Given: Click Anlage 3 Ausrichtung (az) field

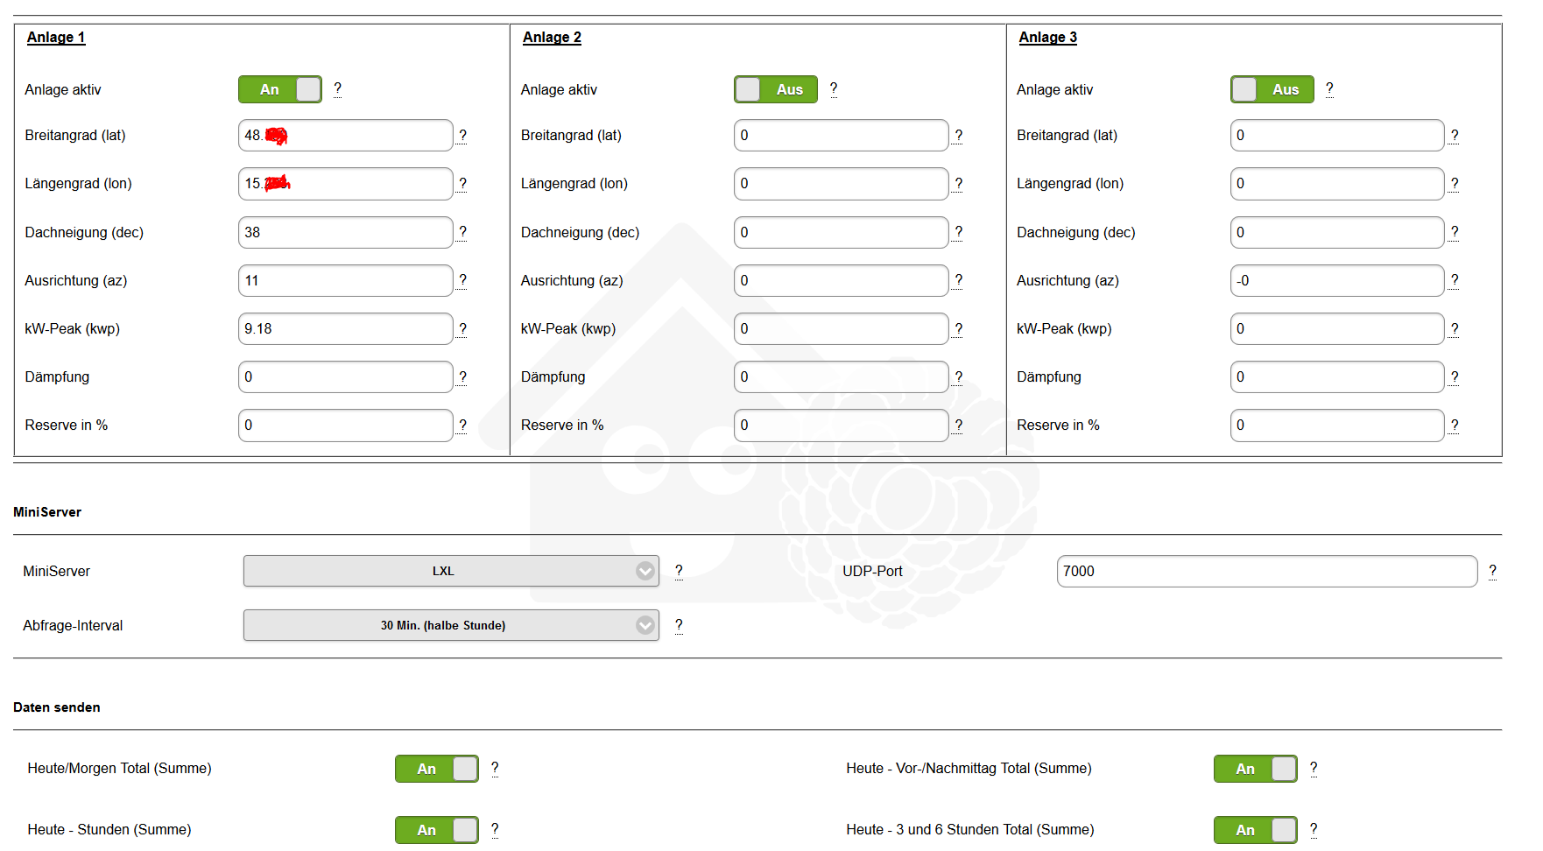Looking at the screenshot, I should [1337, 281].
